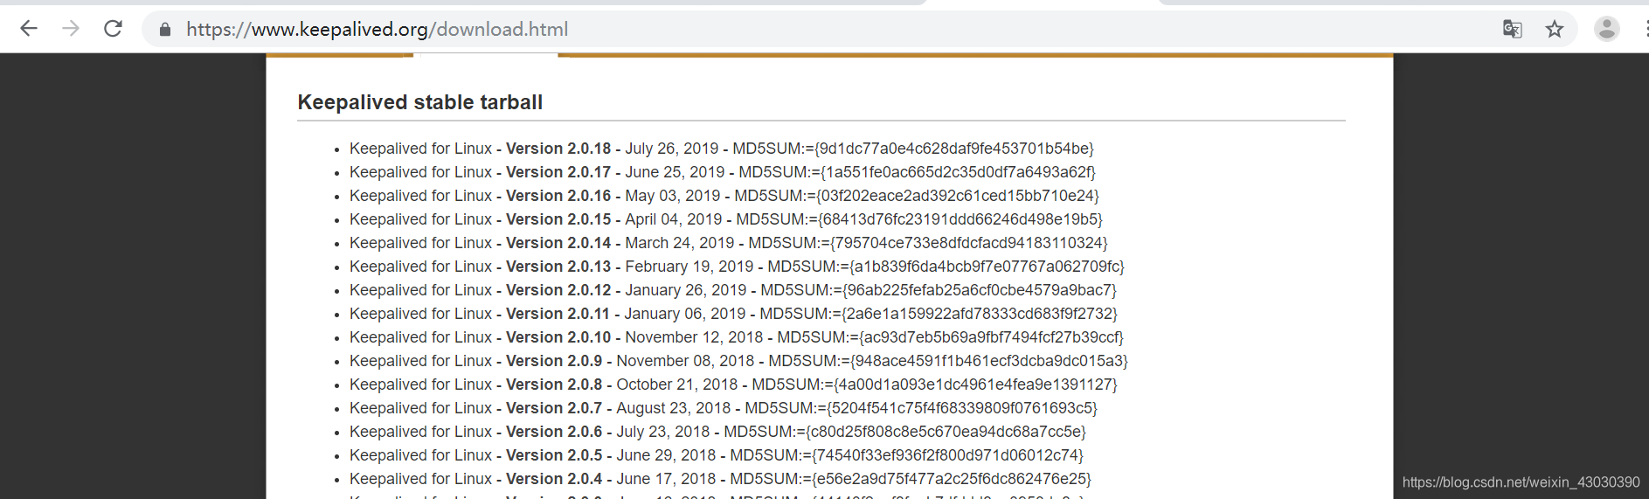The image size is (1649, 499).
Task: Go forward to next page
Action: pos(71,29)
